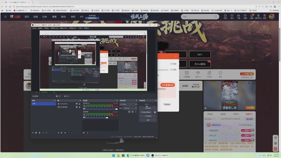Screen dimensions: 281x158
Task: Click the 大mu金仙 button
Action: click(x=200, y=64)
